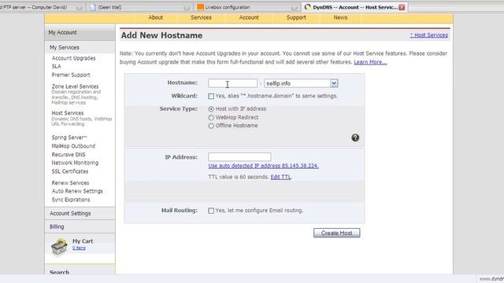
Task: Select WebHop Redirect service type
Action: click(x=211, y=118)
